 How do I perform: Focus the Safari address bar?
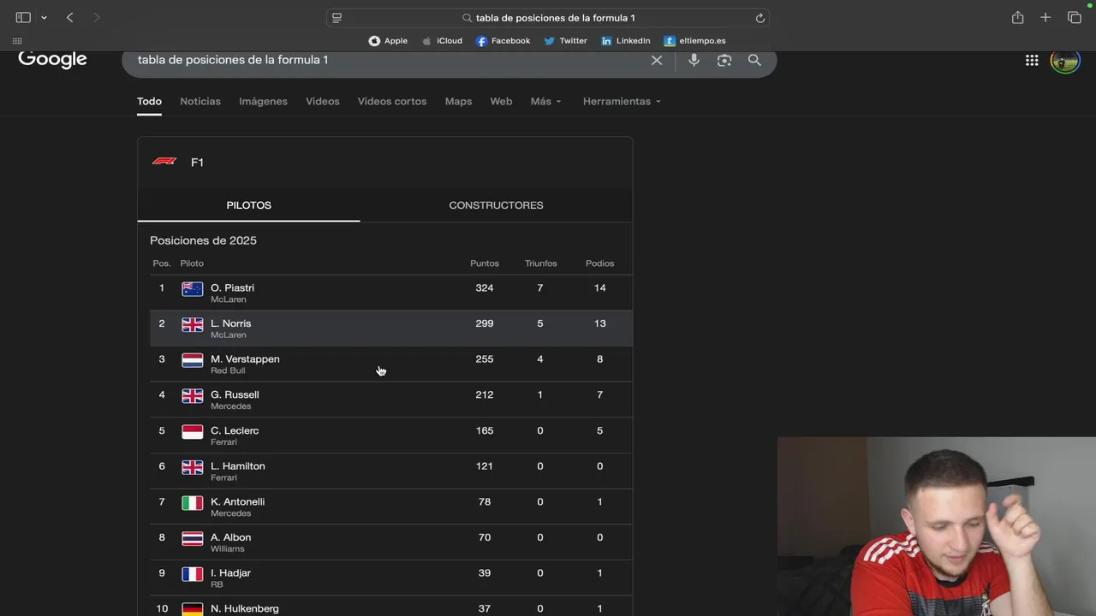pos(548,17)
